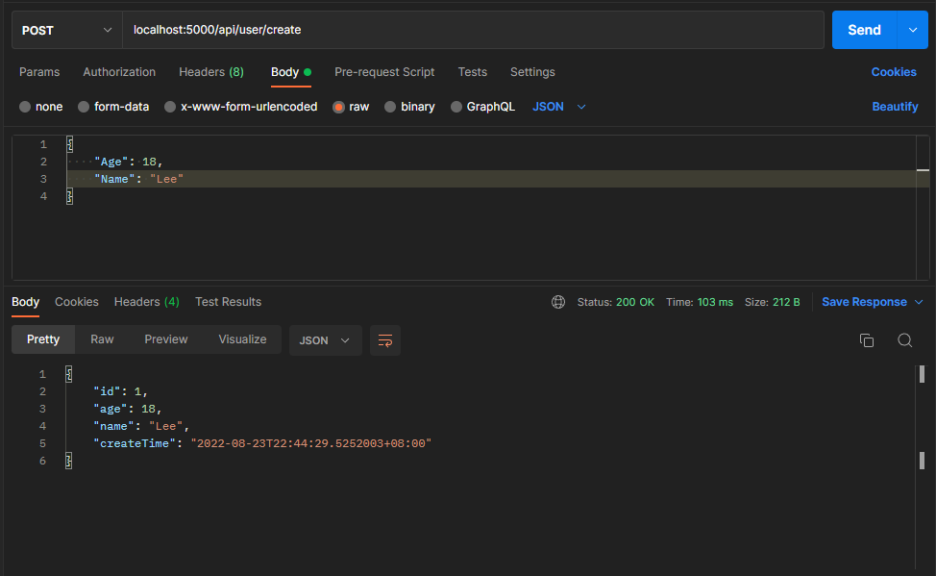Toggle line wrapping in the response viewer

(385, 340)
